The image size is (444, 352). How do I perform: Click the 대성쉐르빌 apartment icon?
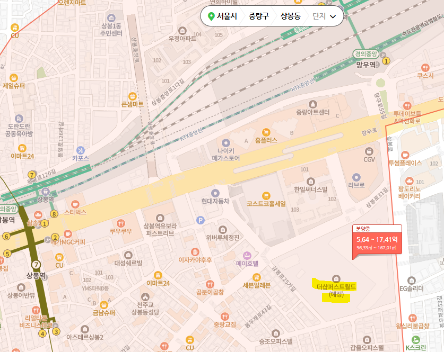(x=128, y=255)
